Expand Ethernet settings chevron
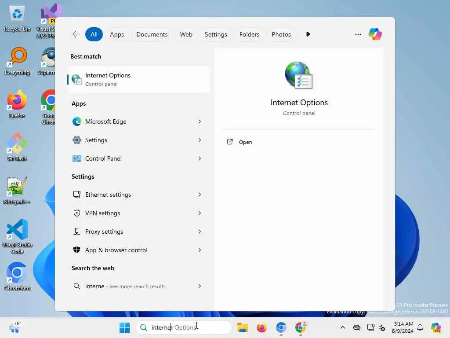The image size is (450, 338). coord(200,195)
